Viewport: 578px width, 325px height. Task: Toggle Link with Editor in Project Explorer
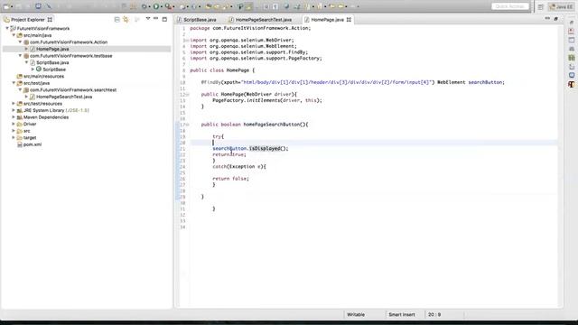coord(126,20)
